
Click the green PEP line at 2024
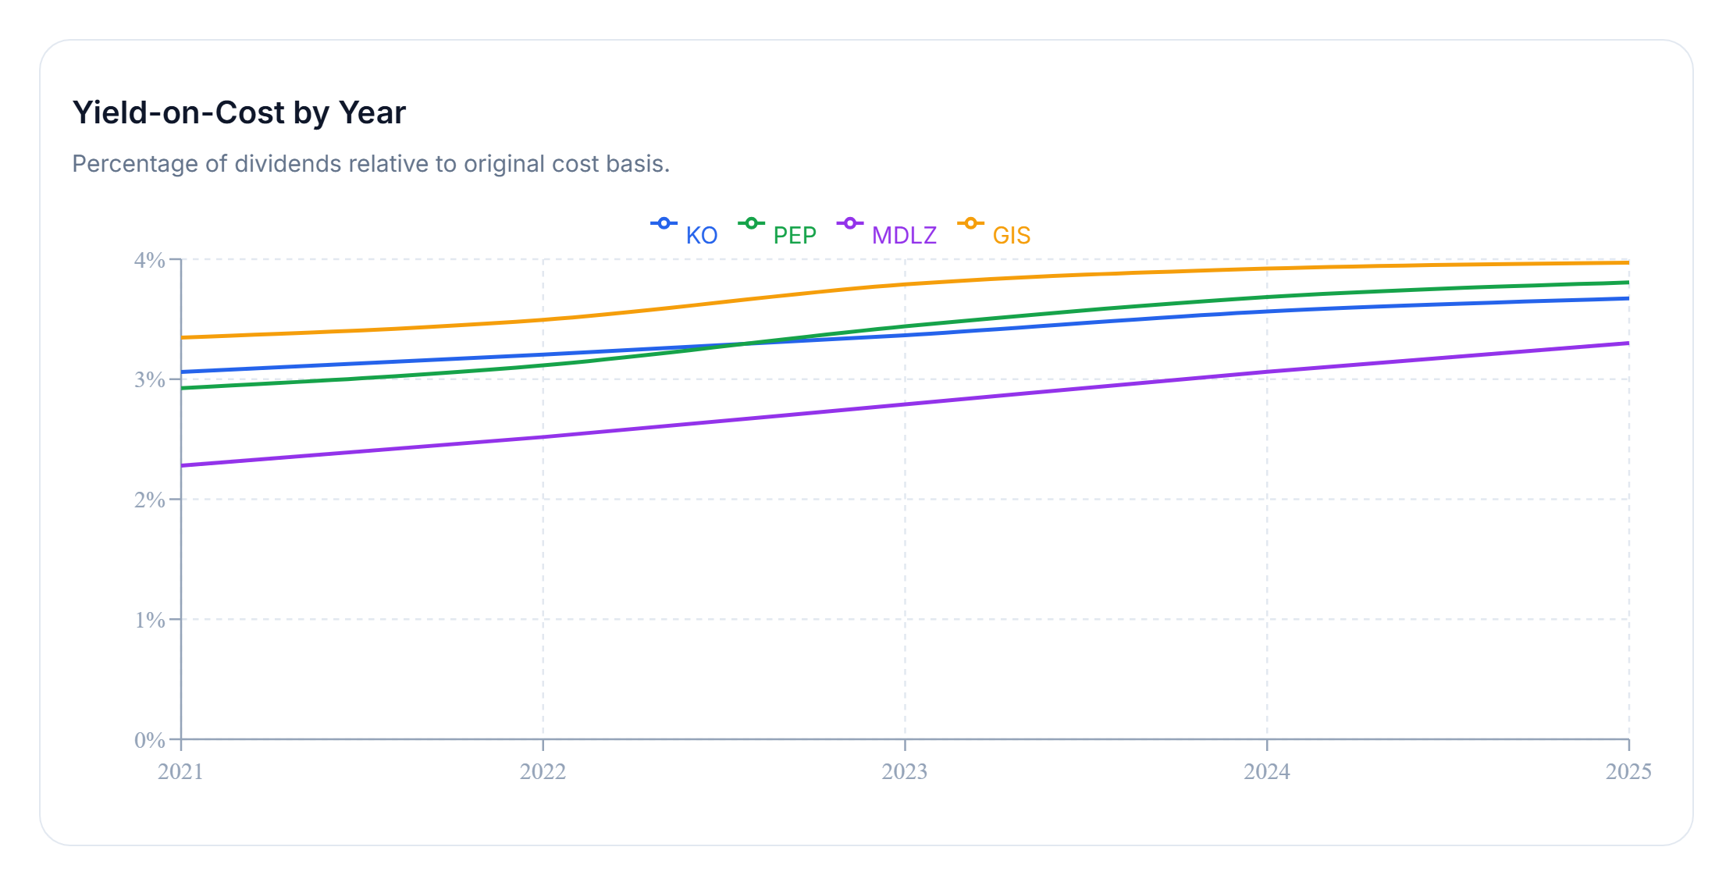point(1266,297)
